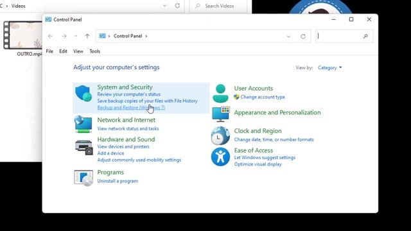Click Change account type link

tap(263, 97)
